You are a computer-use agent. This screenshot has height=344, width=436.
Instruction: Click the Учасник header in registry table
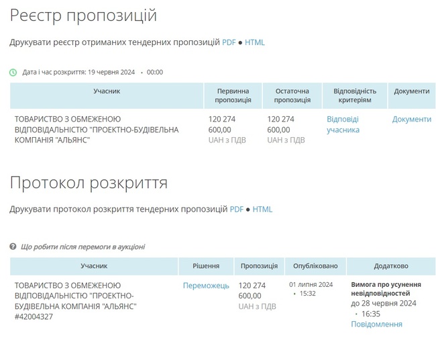click(107, 95)
